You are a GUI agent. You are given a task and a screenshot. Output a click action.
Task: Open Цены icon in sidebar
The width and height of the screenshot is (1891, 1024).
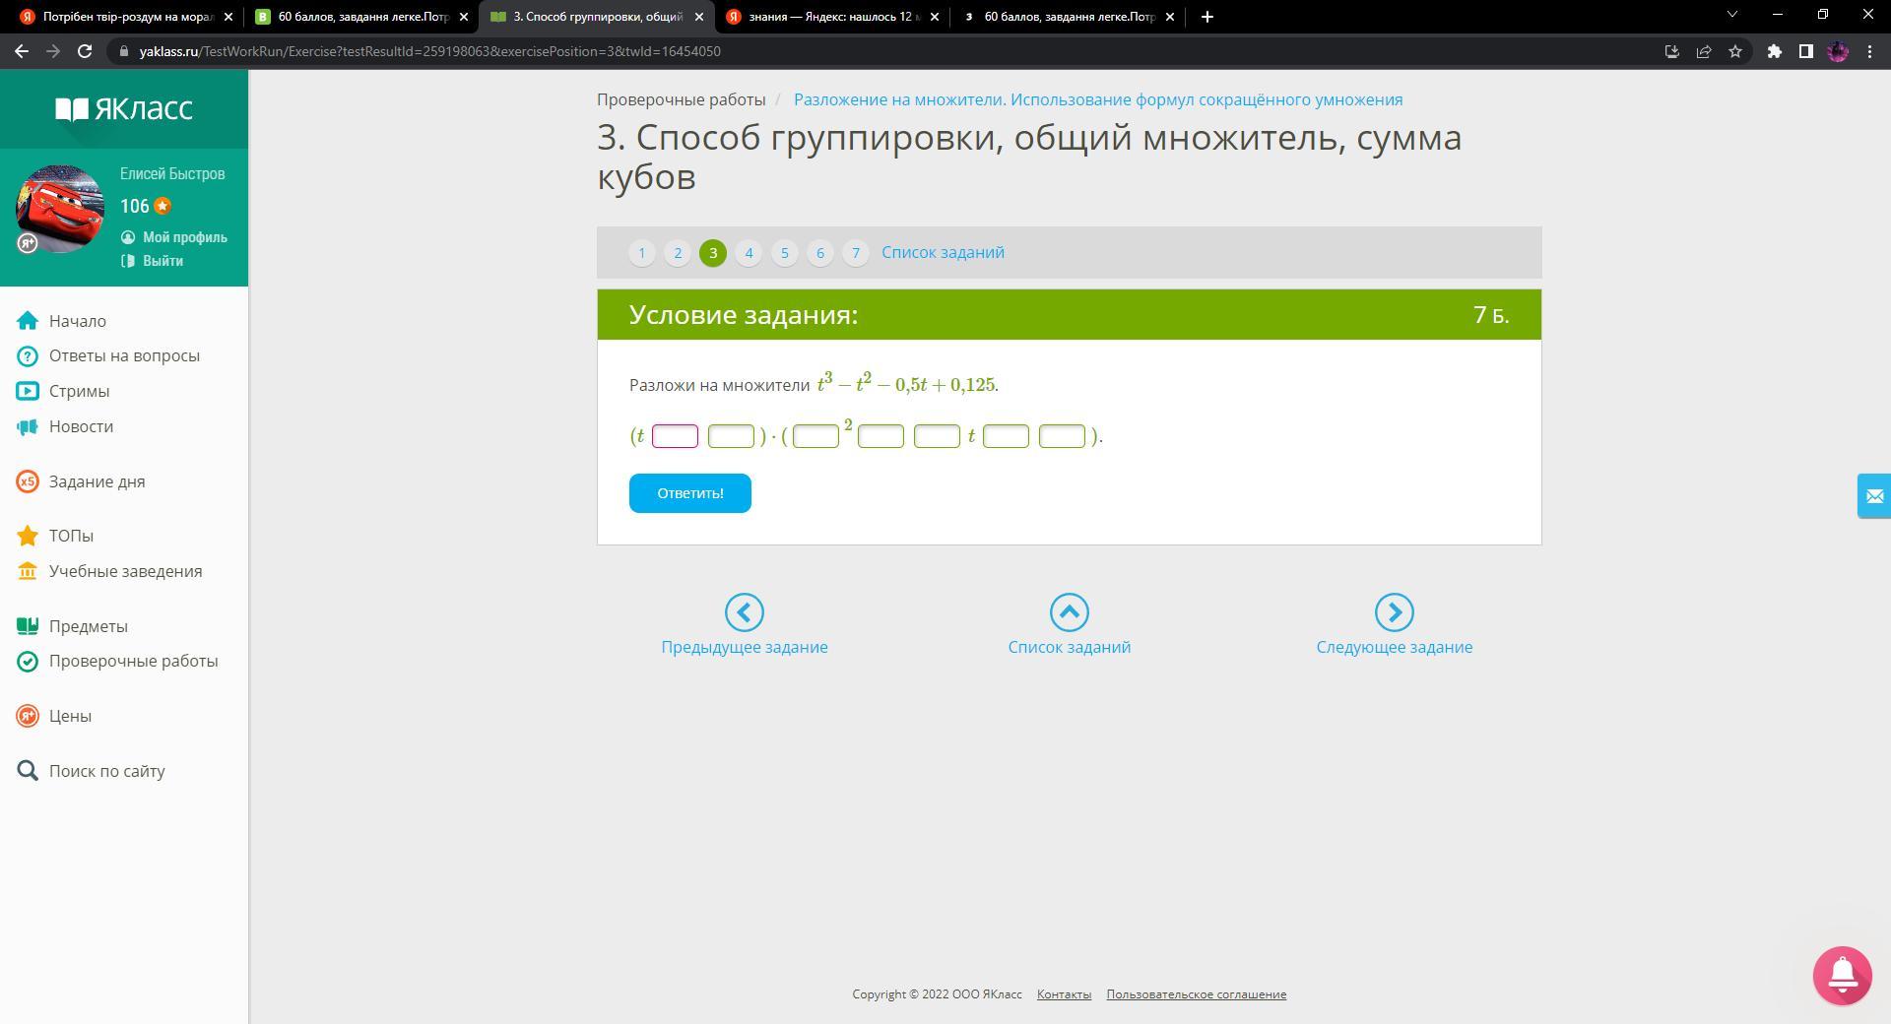pyautogui.click(x=28, y=716)
